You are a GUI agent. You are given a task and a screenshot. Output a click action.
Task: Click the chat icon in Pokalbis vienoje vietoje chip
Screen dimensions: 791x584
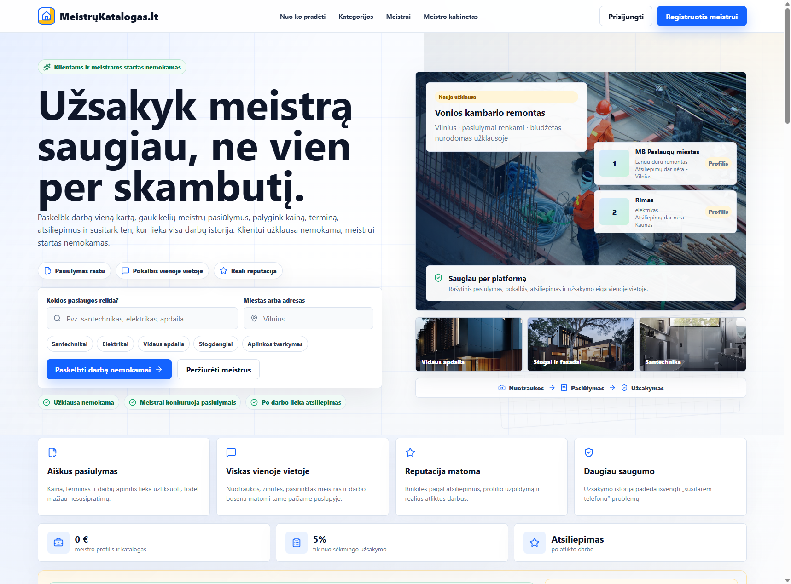125,271
